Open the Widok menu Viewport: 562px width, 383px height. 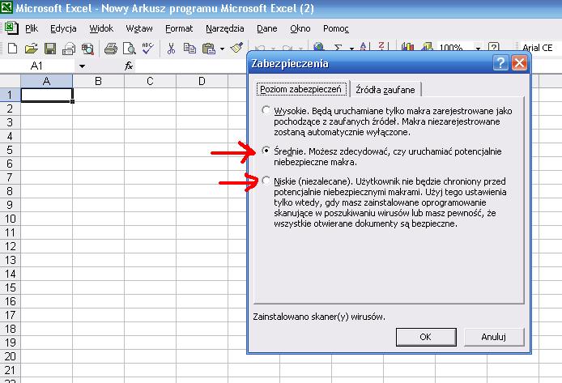click(x=101, y=28)
